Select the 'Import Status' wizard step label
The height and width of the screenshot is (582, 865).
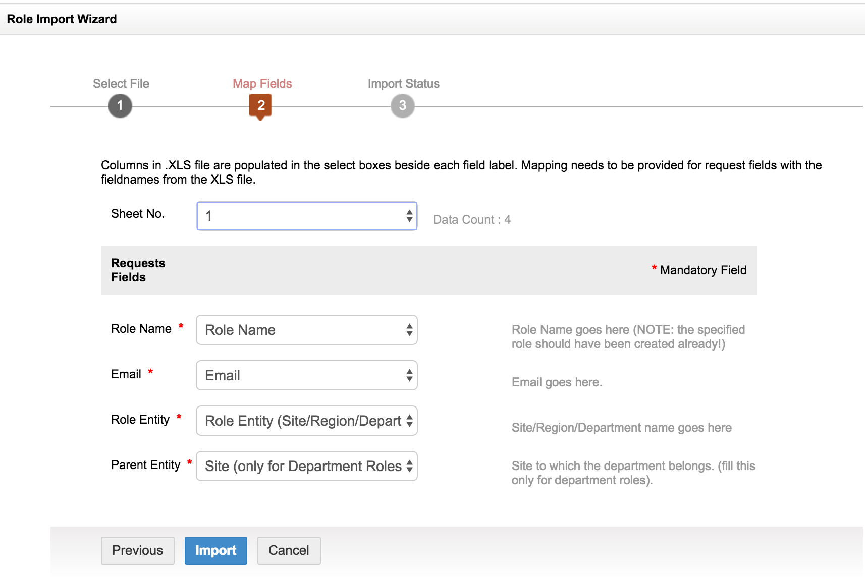[x=403, y=84]
